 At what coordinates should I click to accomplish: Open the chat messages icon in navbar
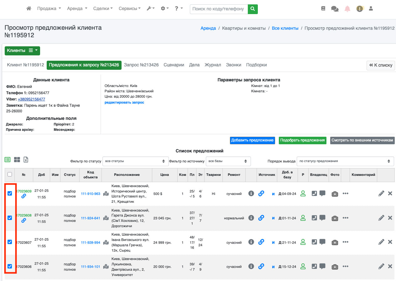coord(335,9)
